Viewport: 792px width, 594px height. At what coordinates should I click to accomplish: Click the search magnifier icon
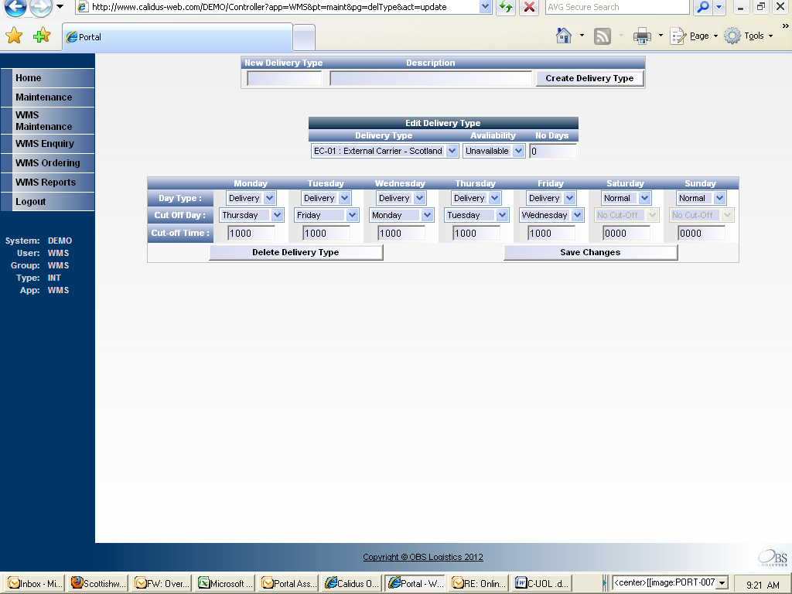pos(702,7)
